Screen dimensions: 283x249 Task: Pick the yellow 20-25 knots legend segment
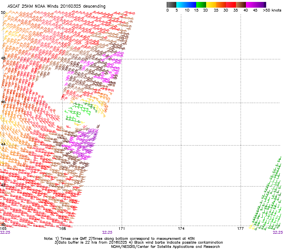(x=211, y=5)
